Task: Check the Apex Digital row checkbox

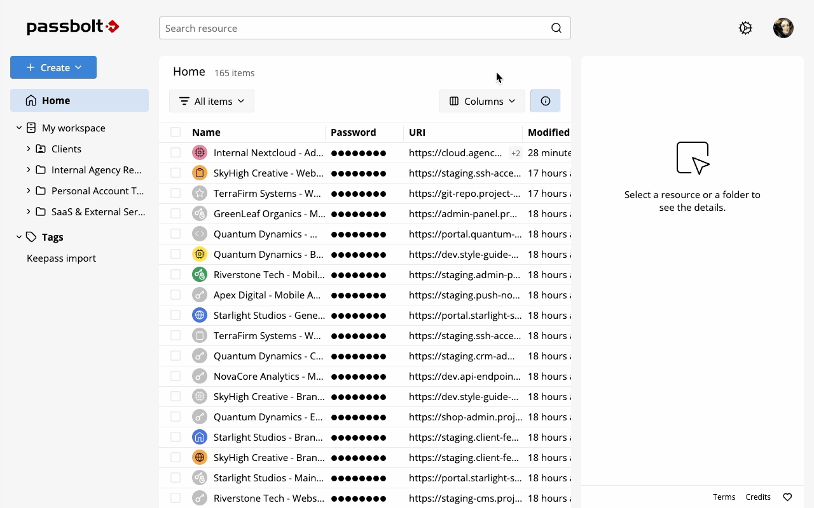Action: click(176, 295)
